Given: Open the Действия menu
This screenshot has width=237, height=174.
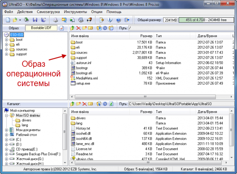Looking at the screenshot, I should 25,12.
